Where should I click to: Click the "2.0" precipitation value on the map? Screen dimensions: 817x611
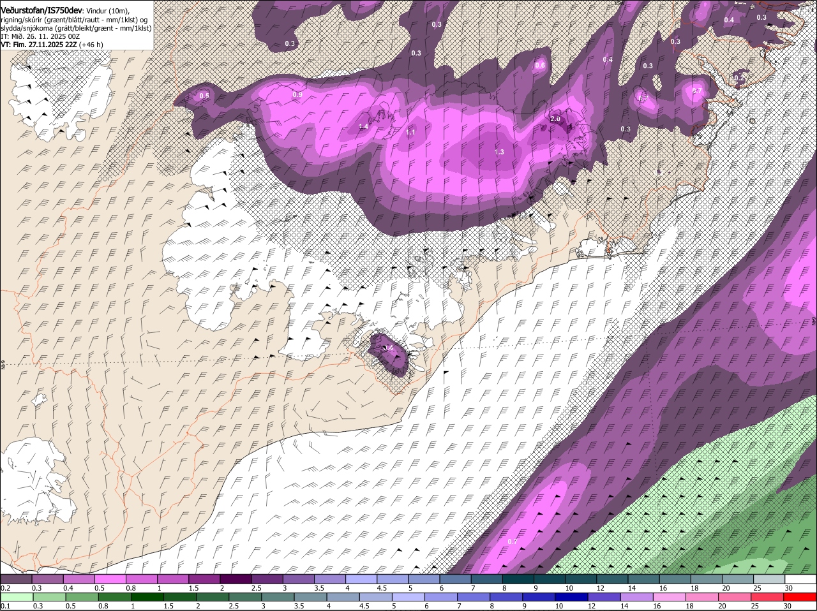click(555, 119)
